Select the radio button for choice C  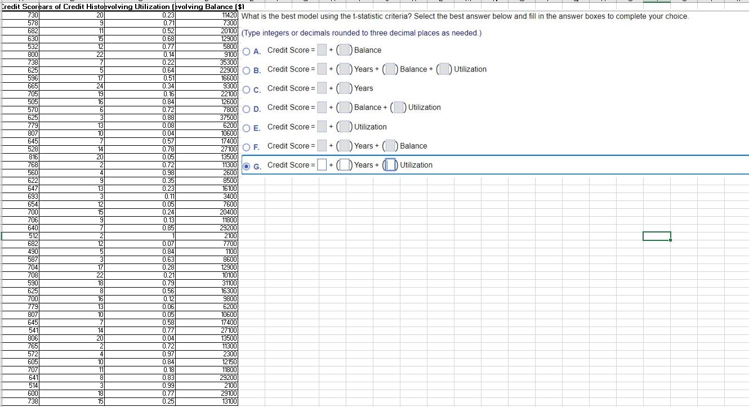coord(246,89)
